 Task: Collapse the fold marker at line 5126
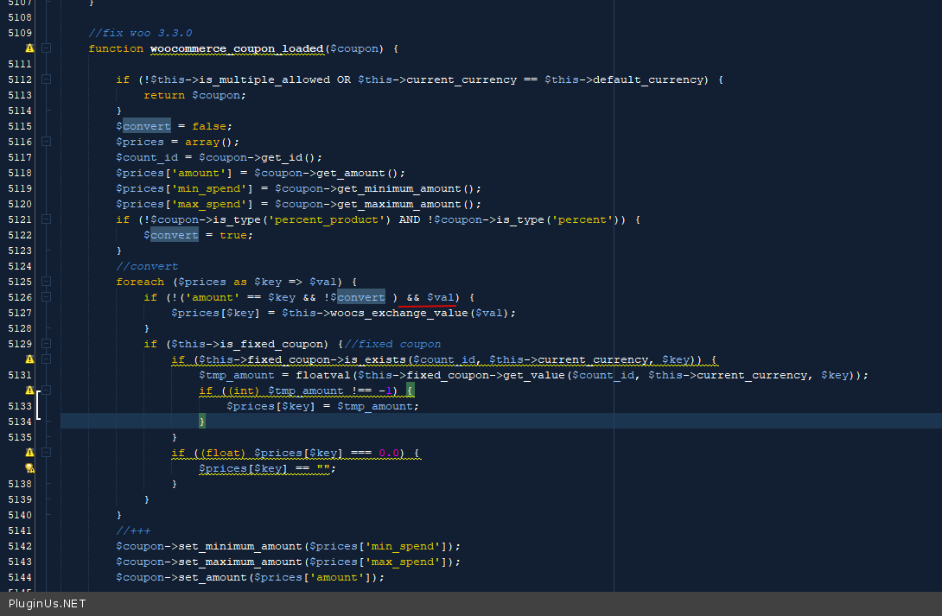pyautogui.click(x=47, y=297)
